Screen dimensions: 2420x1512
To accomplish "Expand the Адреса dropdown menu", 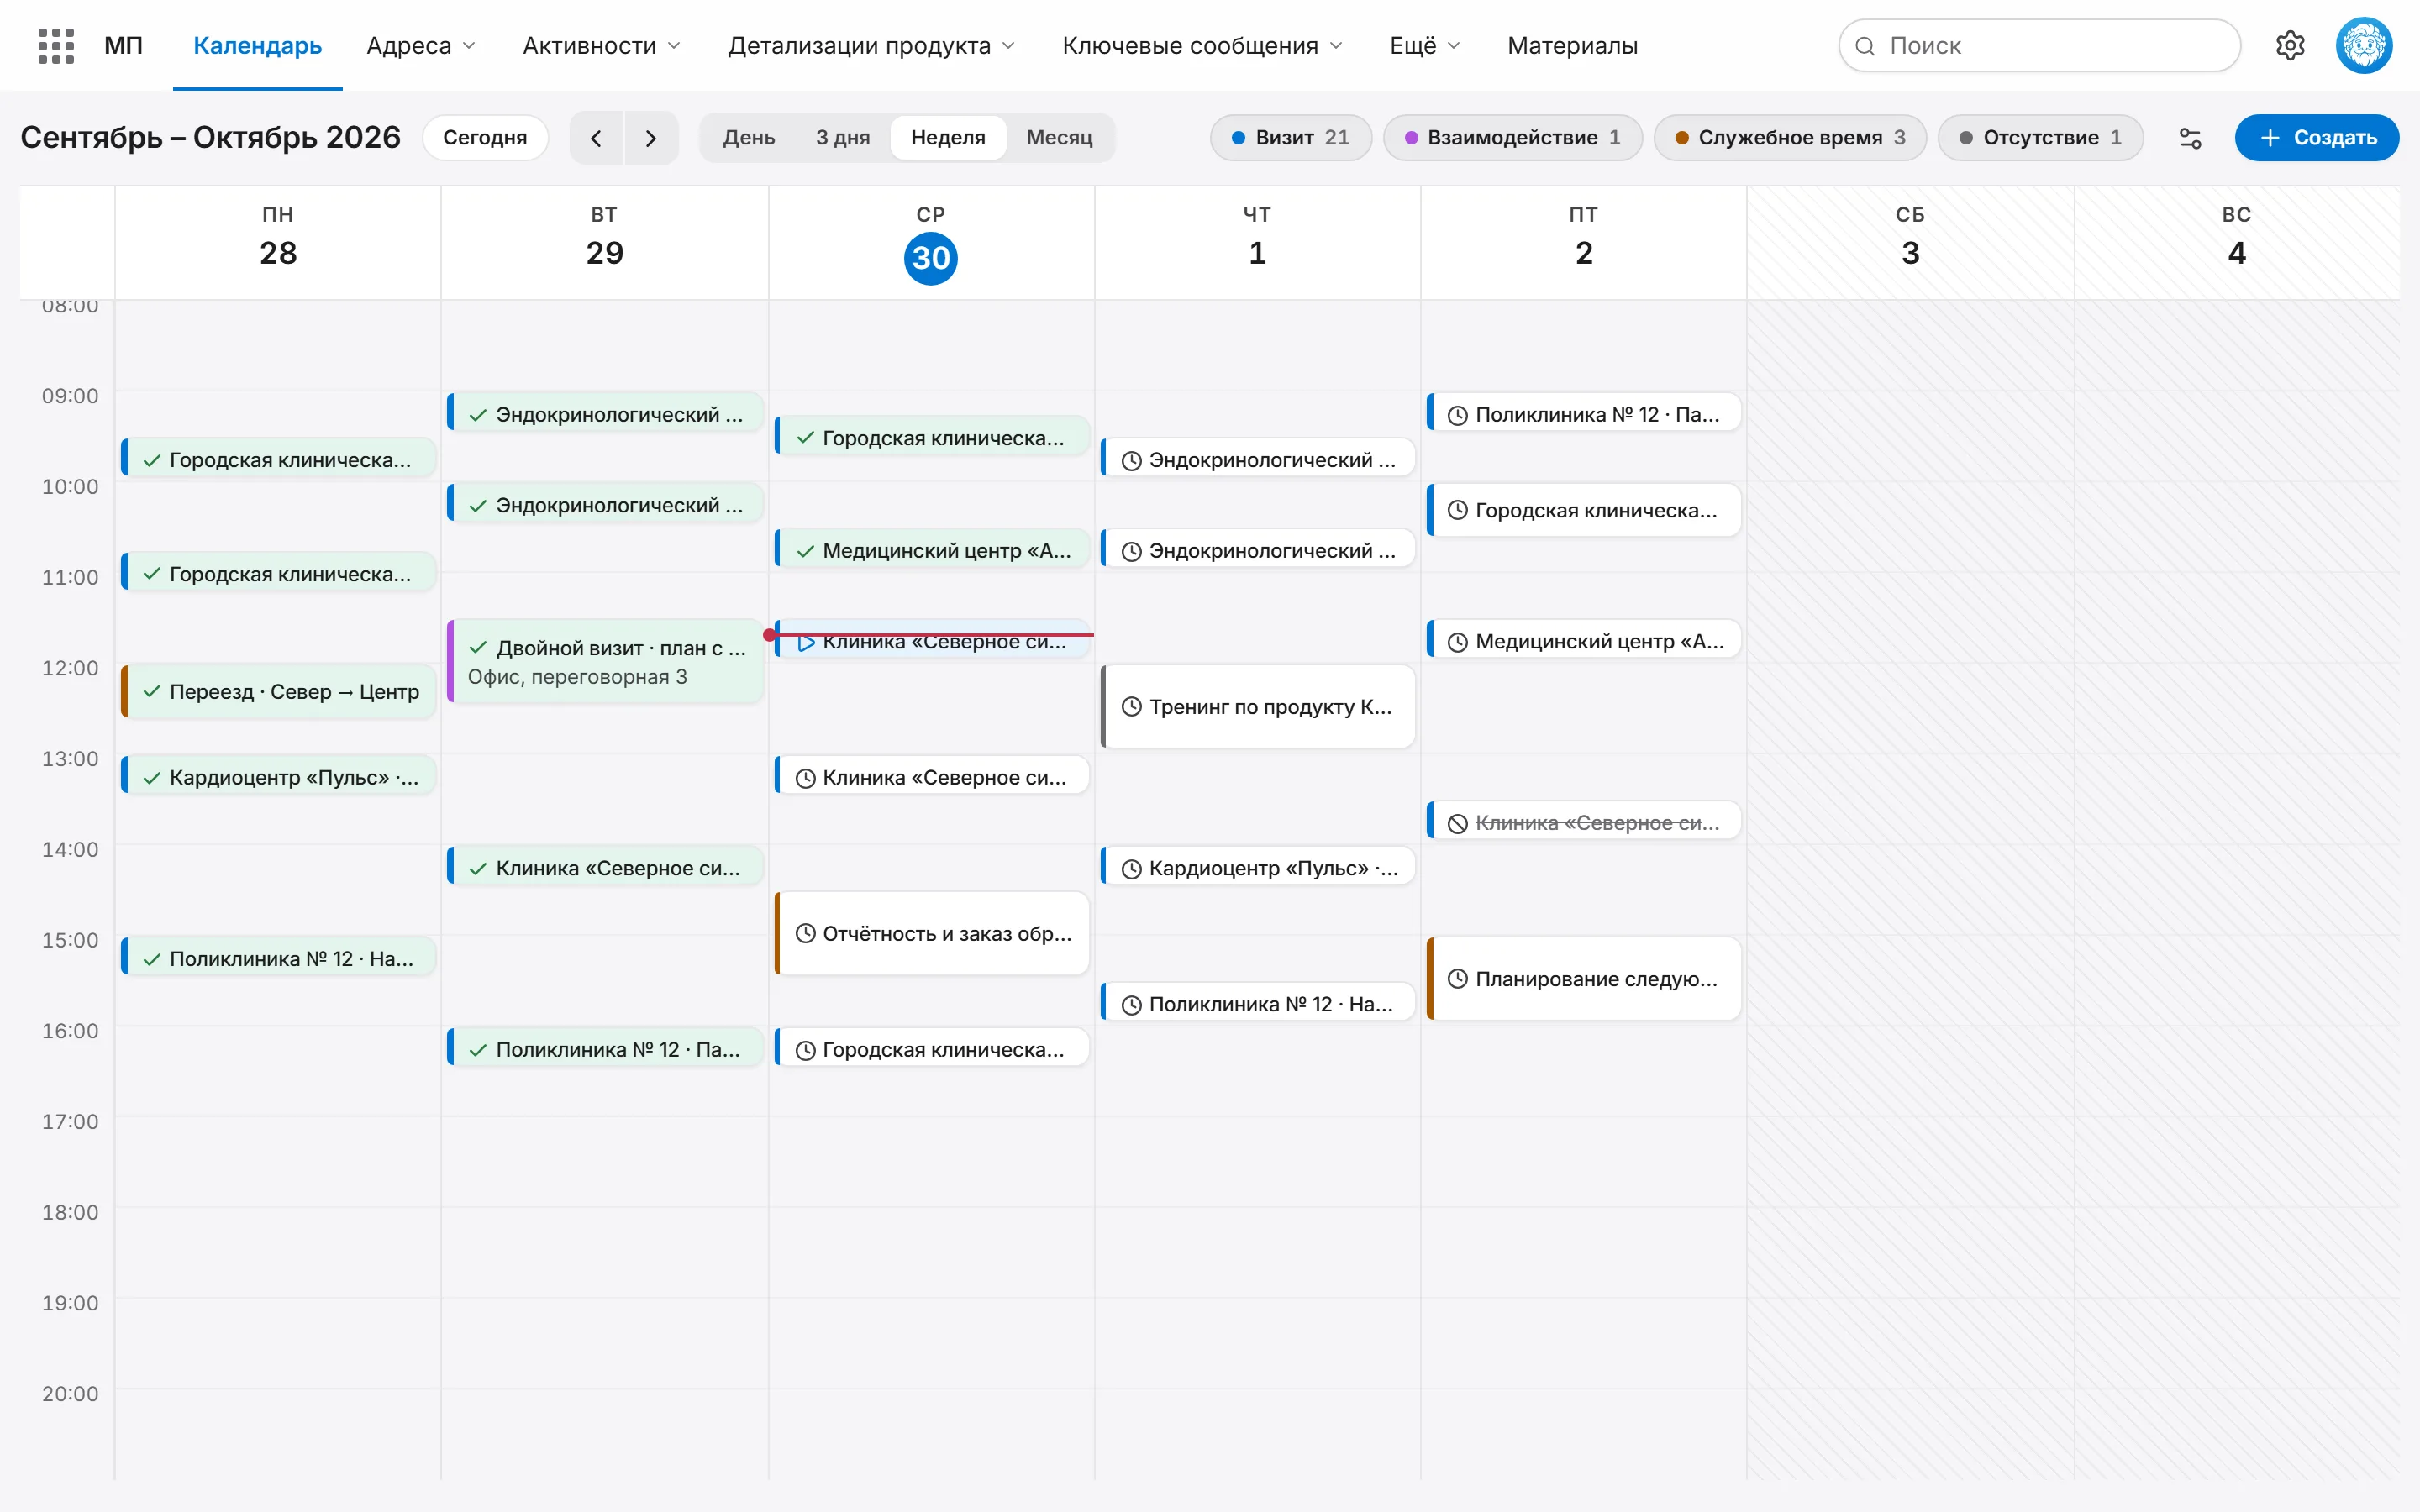I will point(421,46).
